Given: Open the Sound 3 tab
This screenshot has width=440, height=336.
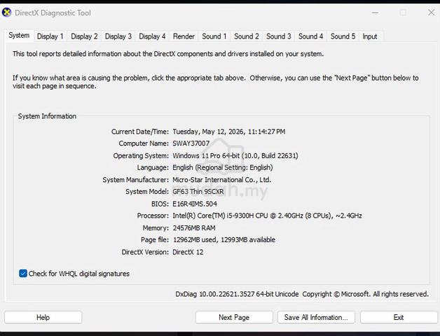Looking at the screenshot, I should click(x=279, y=36).
